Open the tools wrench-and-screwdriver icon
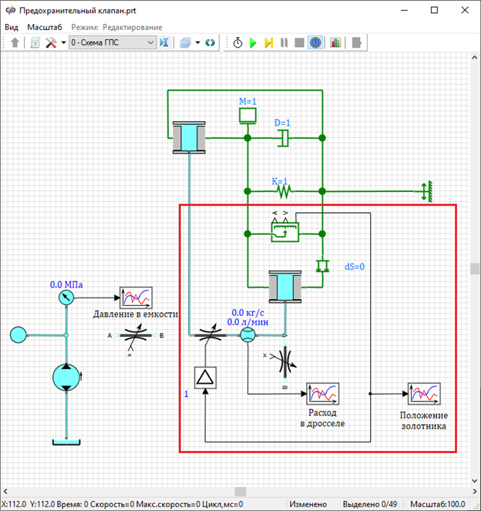The height and width of the screenshot is (511, 481). [x=51, y=42]
